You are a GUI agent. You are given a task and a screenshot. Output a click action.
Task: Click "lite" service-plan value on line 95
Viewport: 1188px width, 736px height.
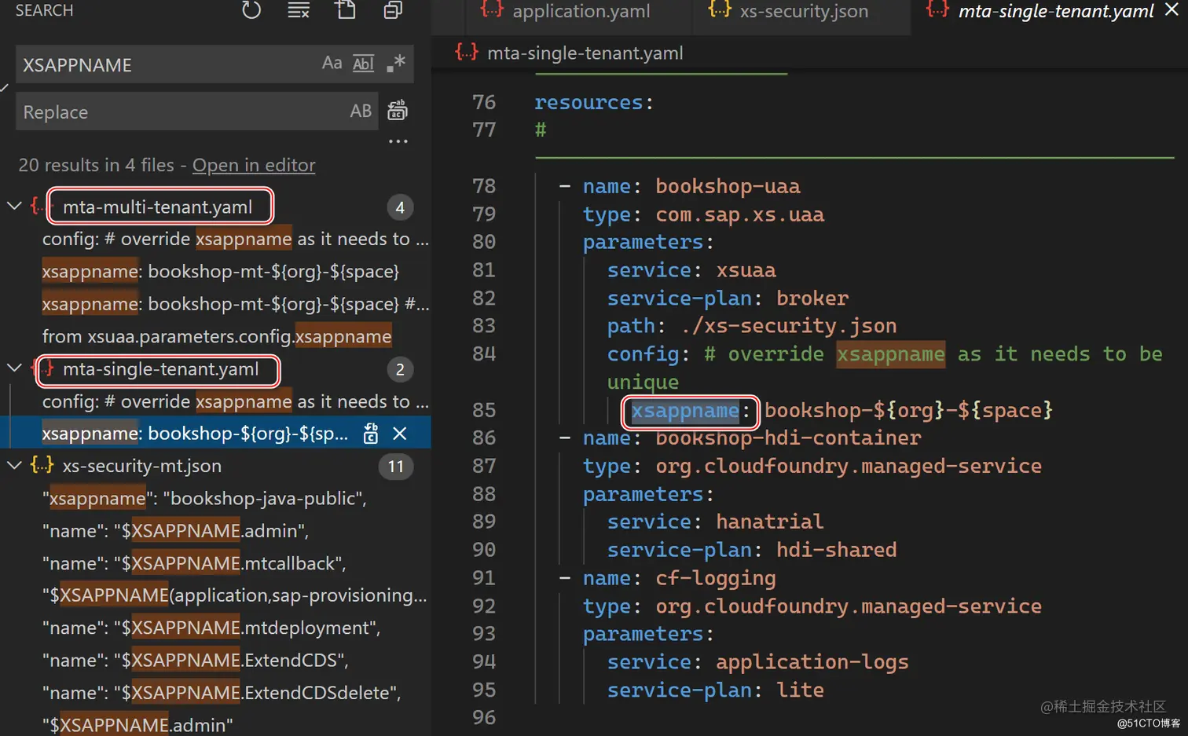click(800, 690)
